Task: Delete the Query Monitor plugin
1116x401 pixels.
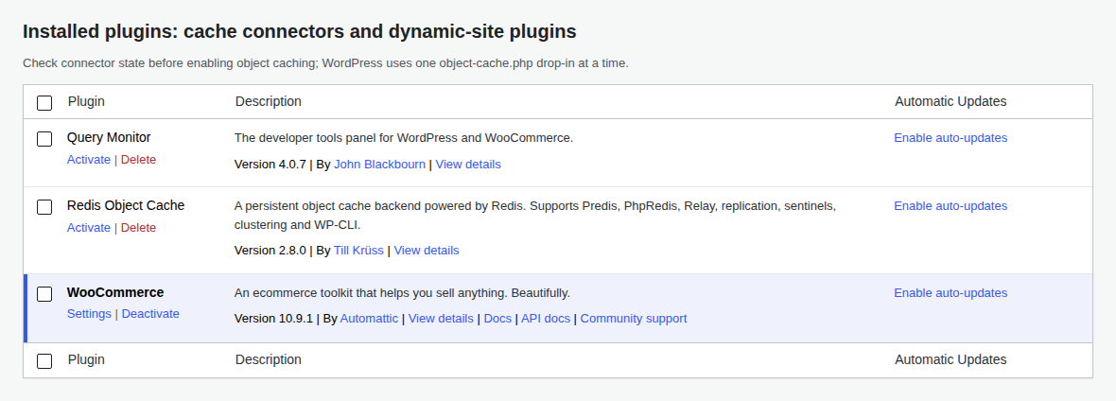Action: (138, 160)
